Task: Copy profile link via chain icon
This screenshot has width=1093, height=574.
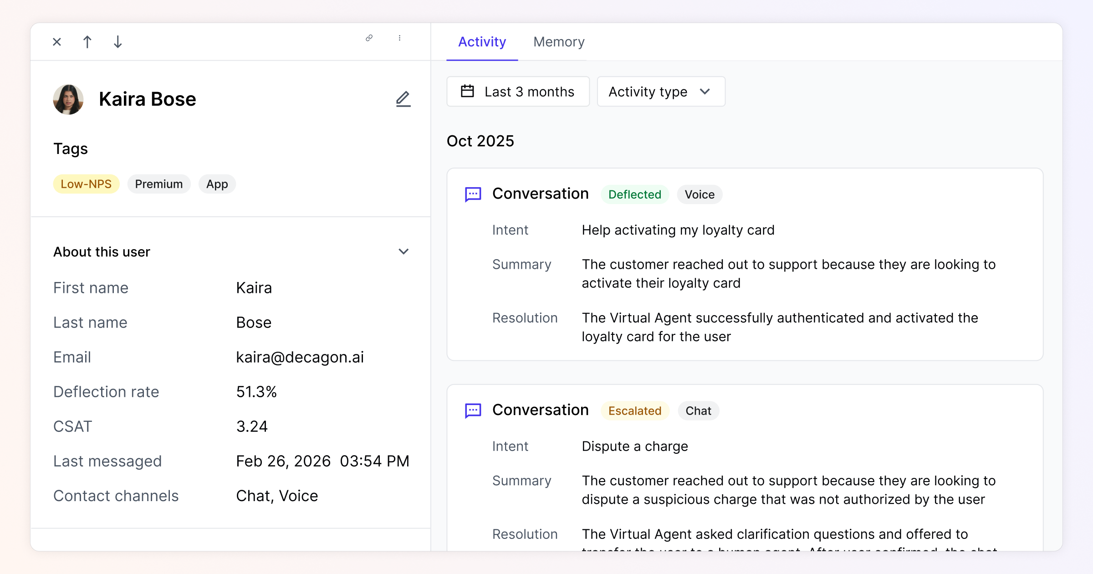Action: click(369, 38)
